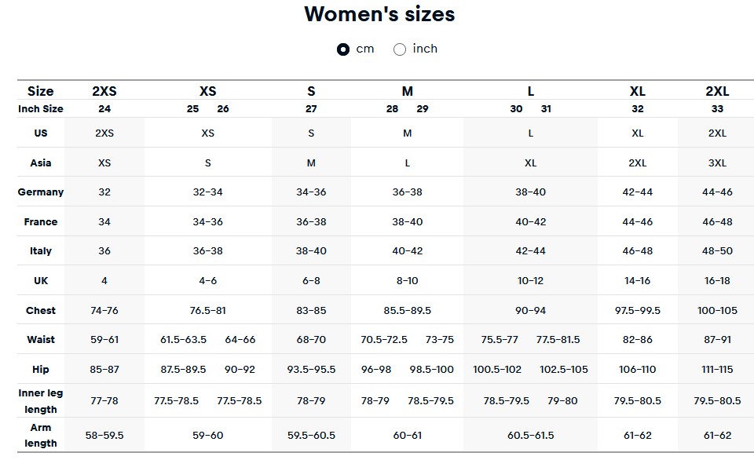Switch measurements to inch
The image size is (754, 460).
(400, 49)
